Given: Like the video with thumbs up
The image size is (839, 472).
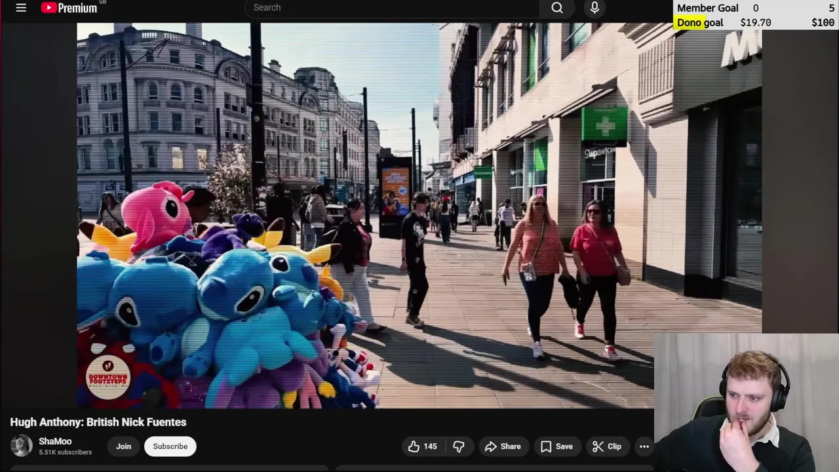Looking at the screenshot, I should tap(422, 446).
